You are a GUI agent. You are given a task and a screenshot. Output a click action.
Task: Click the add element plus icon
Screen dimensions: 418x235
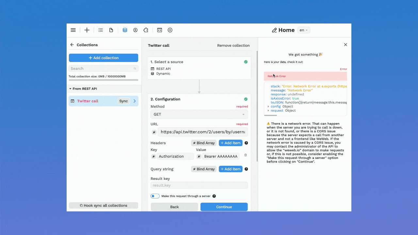point(87,30)
